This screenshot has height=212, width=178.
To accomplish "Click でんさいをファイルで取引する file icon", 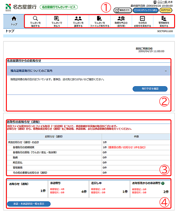I will pyautogui.click(x=99, y=18).
